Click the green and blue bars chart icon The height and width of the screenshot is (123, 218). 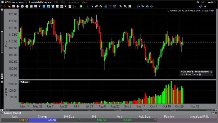pyautogui.click(x=74, y=6)
